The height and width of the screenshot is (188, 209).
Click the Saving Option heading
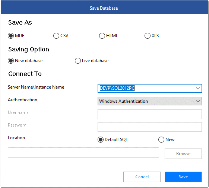tap(29, 50)
